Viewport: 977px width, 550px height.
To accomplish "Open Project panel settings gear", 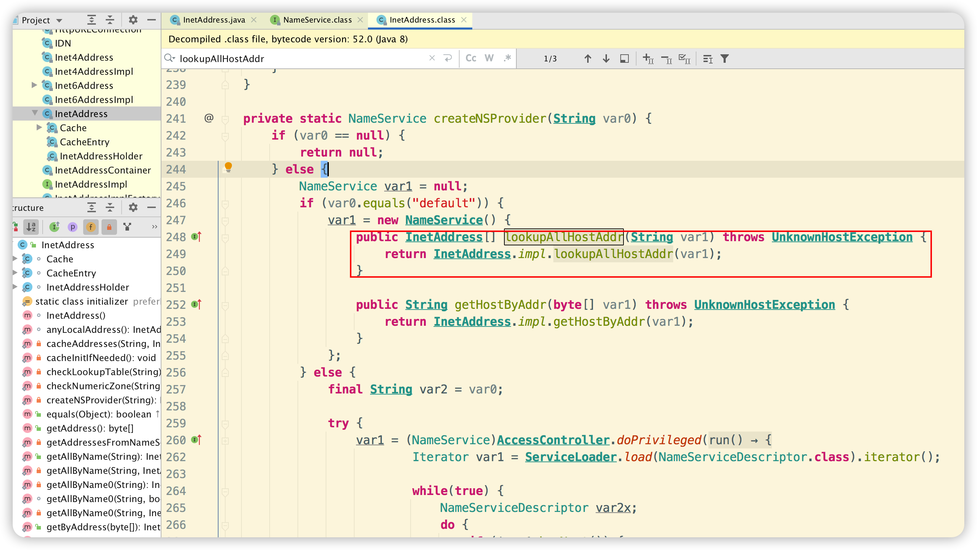I will coord(133,20).
